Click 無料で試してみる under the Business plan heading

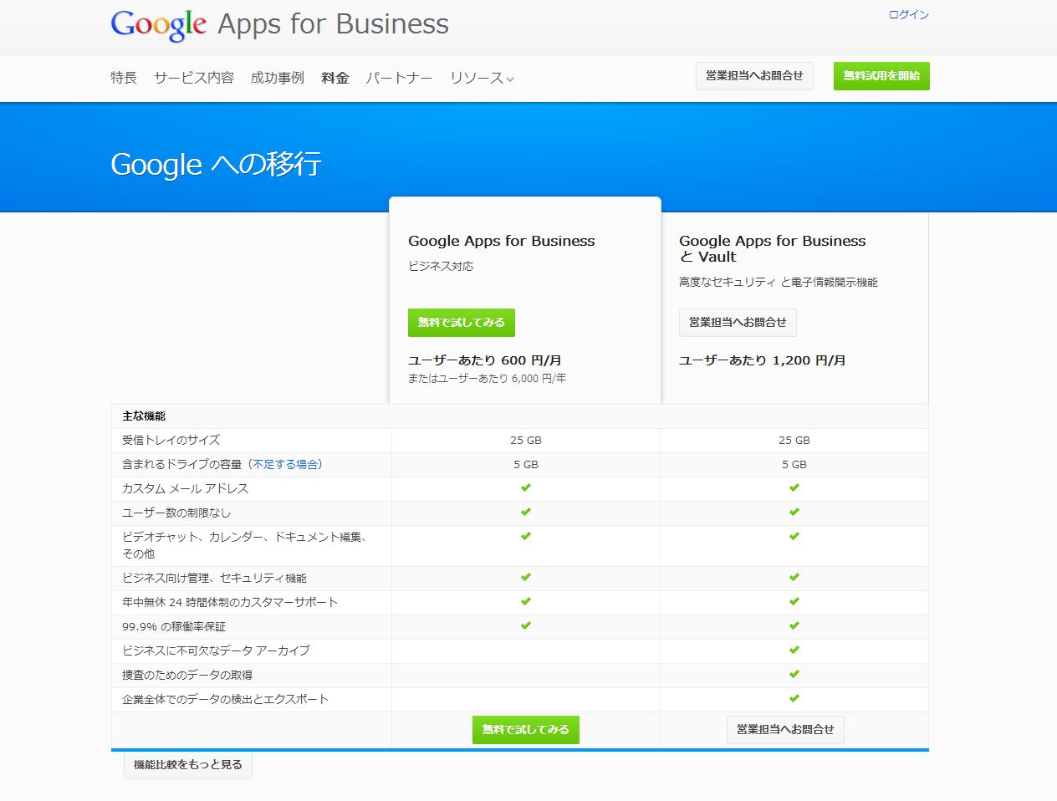pyautogui.click(x=462, y=323)
